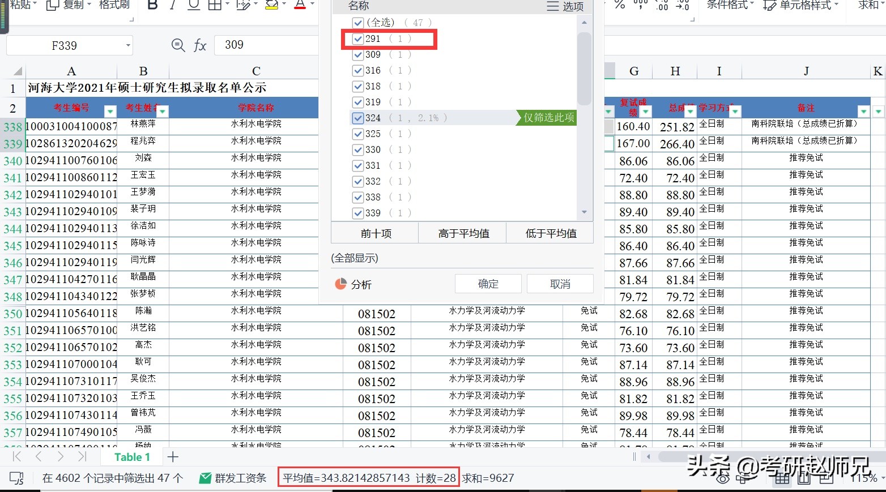Switch to the Table 1 sheet tab

(131, 456)
